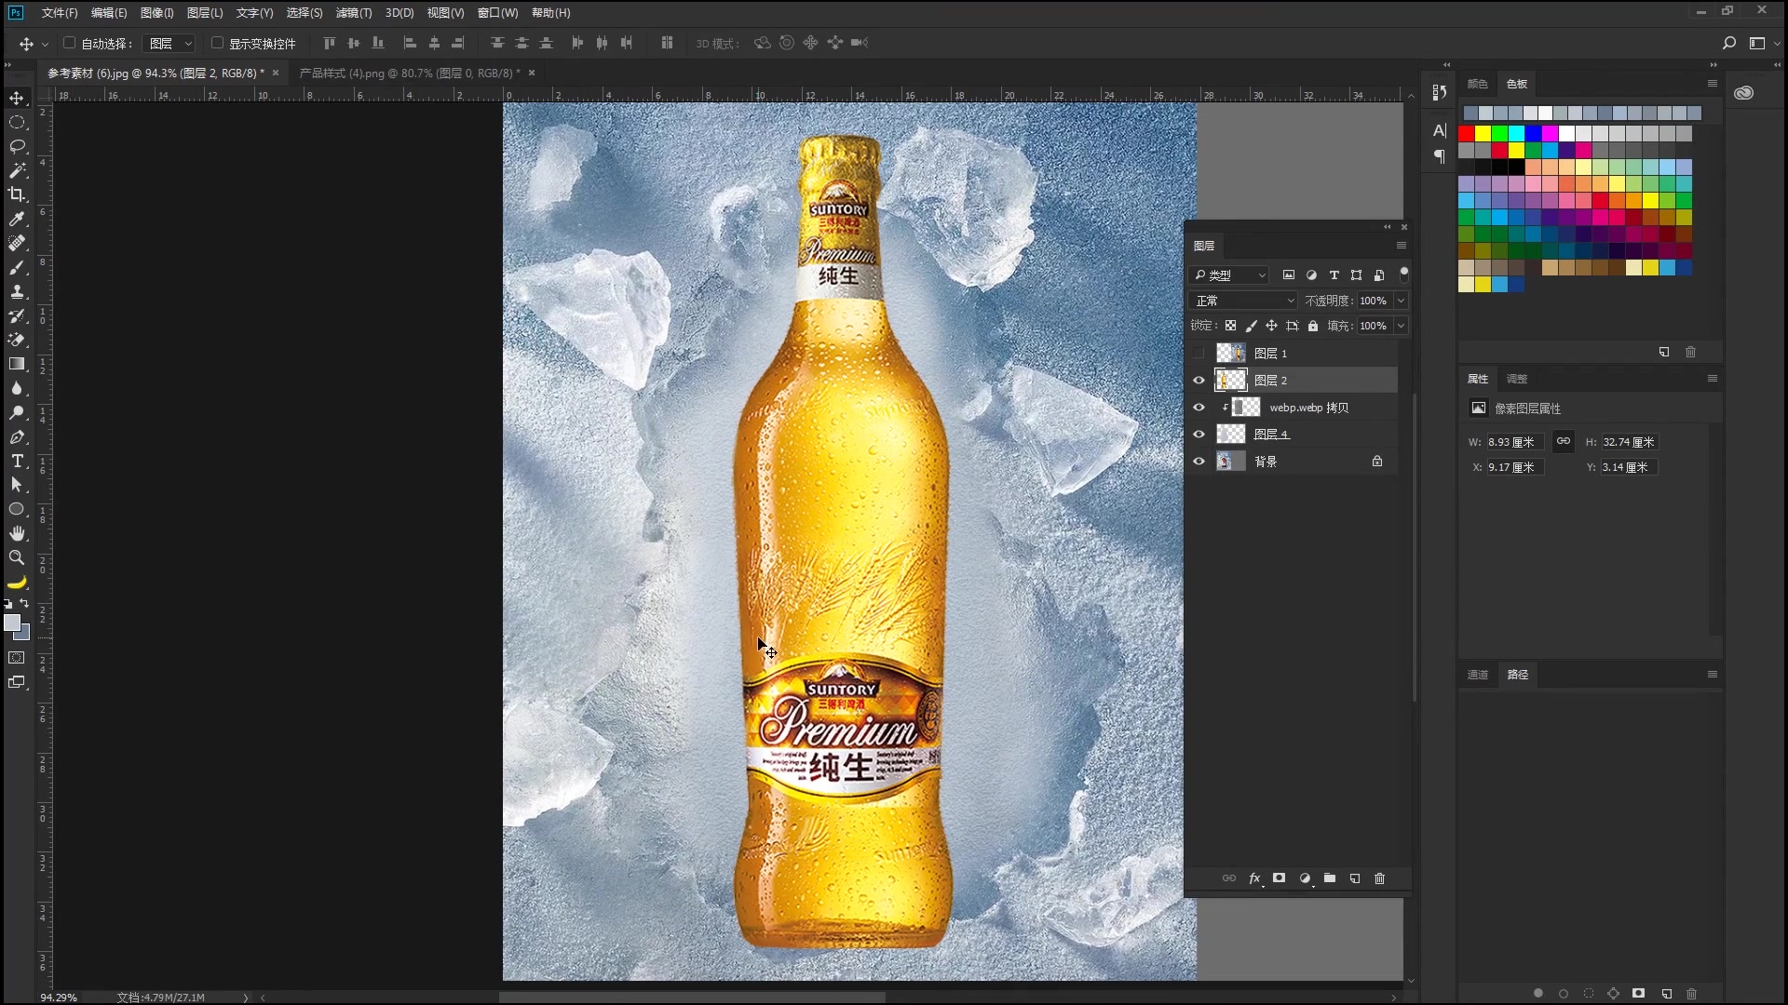Add layer mask in Layers panel
This screenshot has width=1788, height=1005.
1280,878
